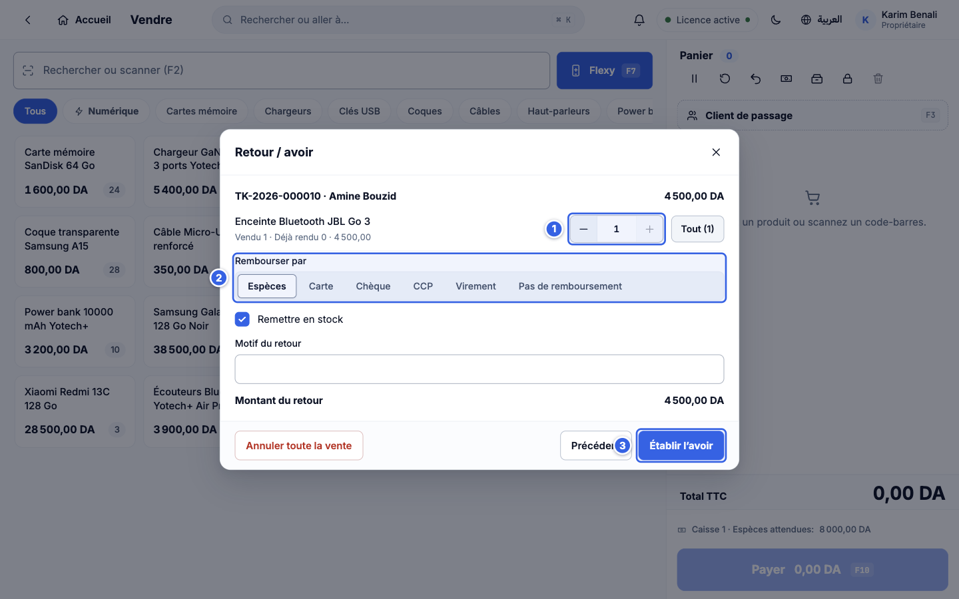Click the 'Motif du retour' text field
Screen dimensions: 959x599
tap(479, 369)
